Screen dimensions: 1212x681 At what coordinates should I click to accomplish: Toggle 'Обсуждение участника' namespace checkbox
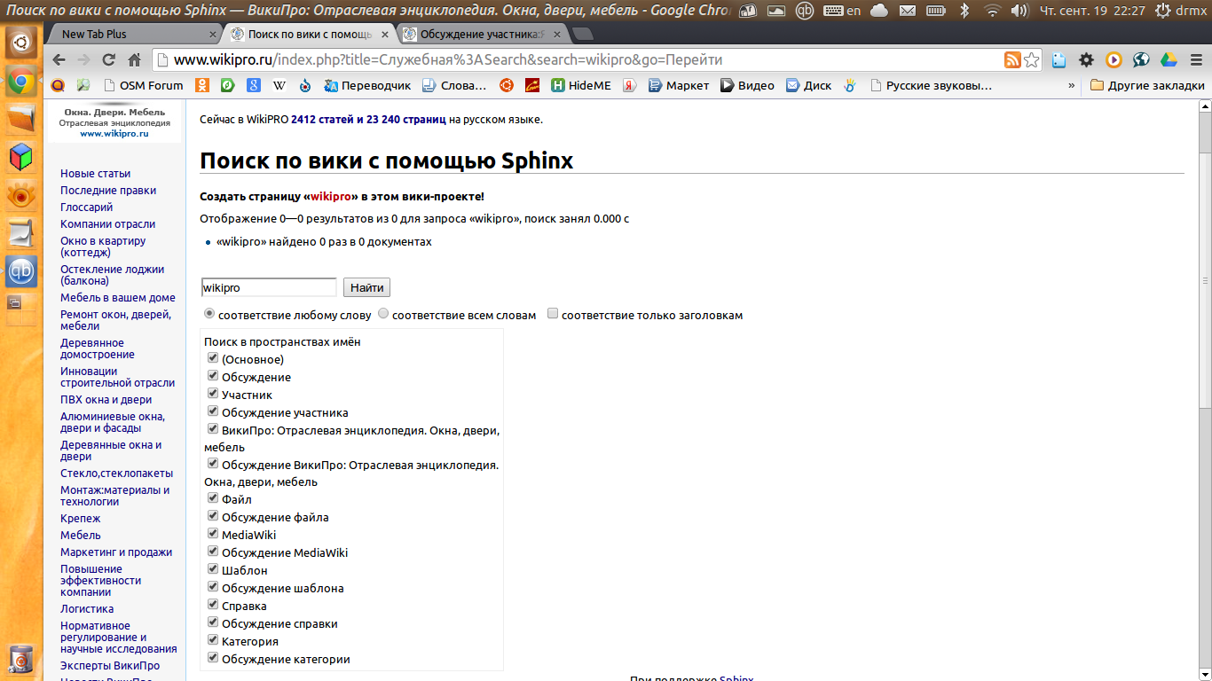click(213, 411)
